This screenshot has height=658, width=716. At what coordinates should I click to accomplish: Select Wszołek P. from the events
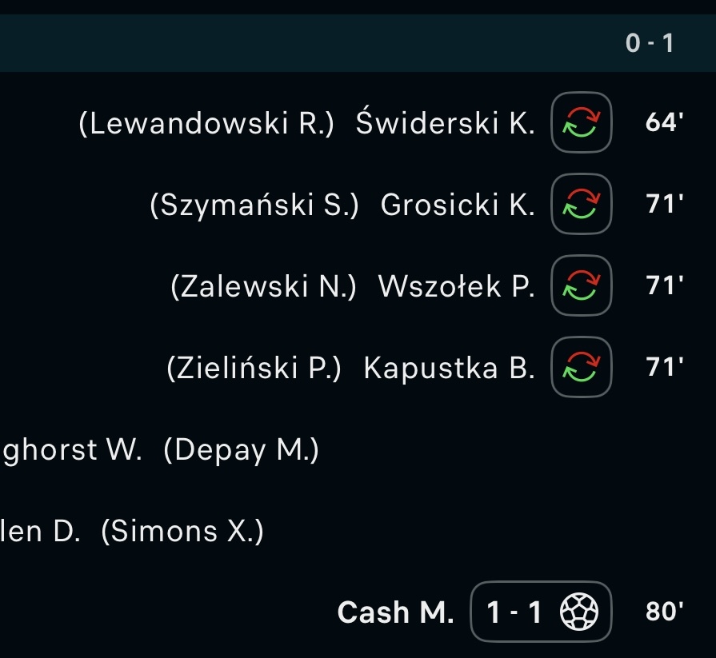(x=456, y=286)
